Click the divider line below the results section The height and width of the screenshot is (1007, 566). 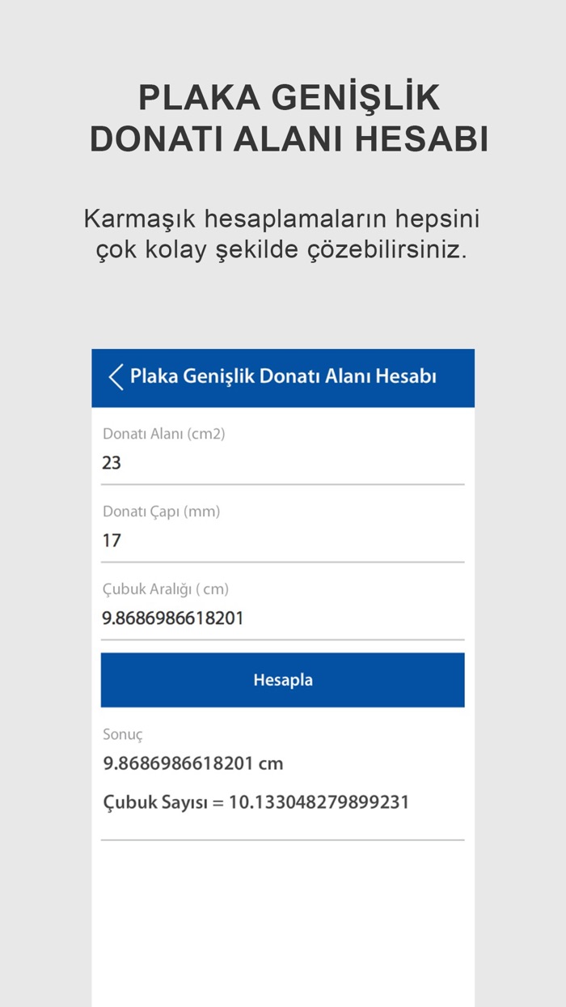[282, 837]
